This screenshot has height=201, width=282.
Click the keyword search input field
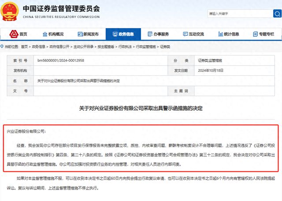[x=240, y=14]
